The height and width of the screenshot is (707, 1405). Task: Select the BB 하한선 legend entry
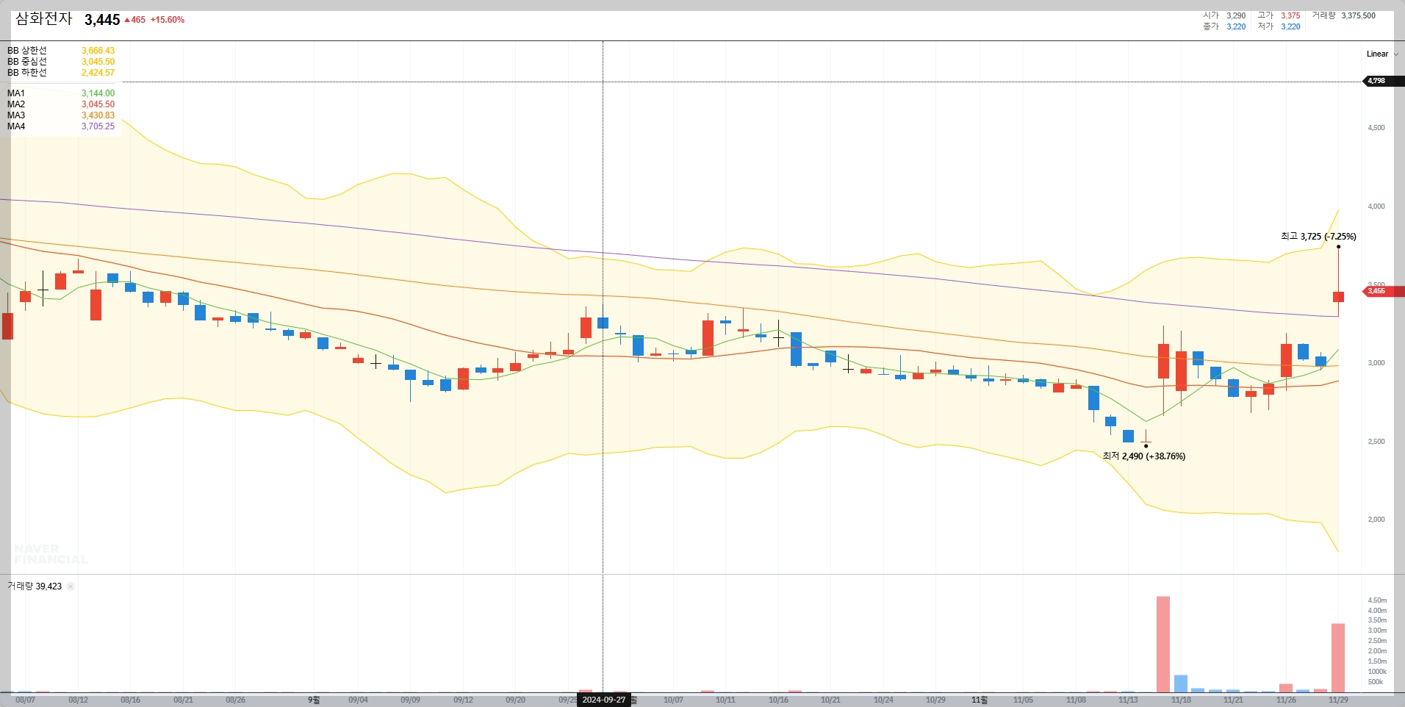61,73
